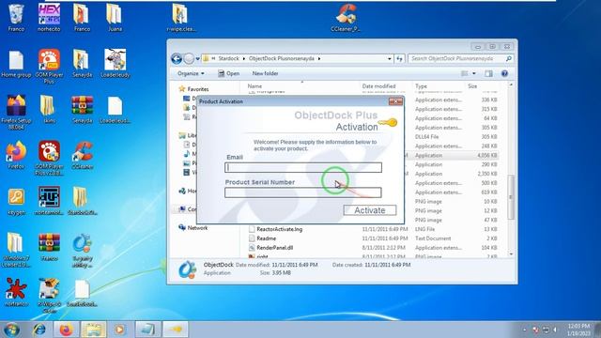The height and width of the screenshot is (338, 601).
Task: Select the r-wipe.clea... folder on desktop
Action: (180, 18)
